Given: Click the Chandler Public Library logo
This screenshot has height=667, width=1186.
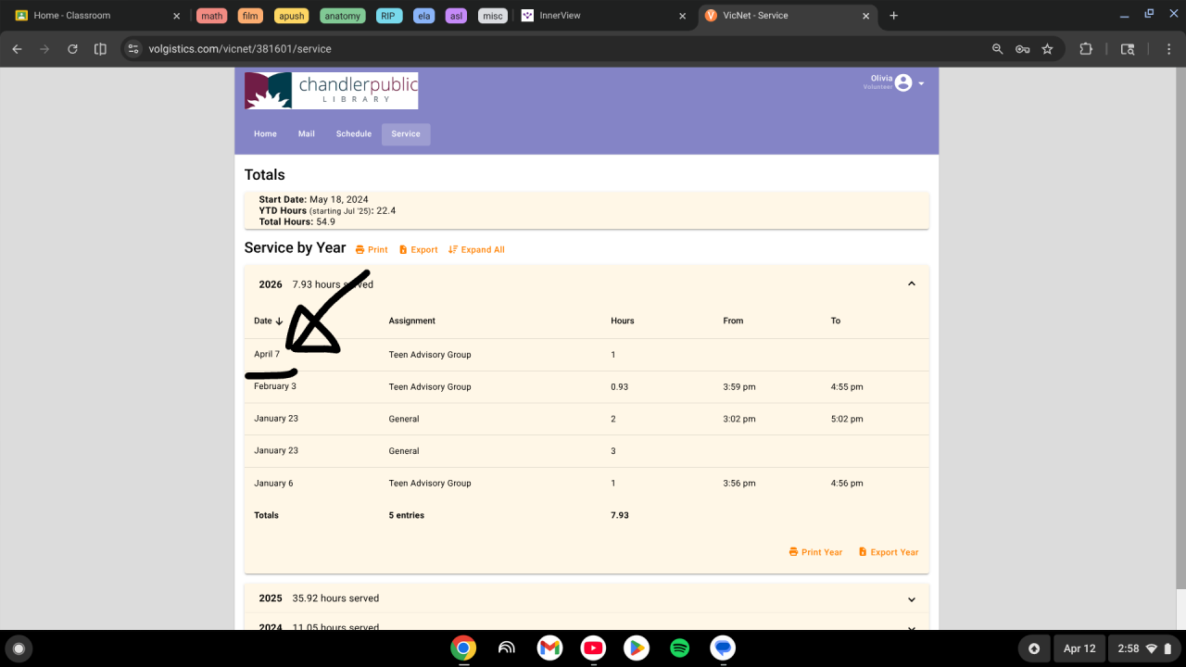Looking at the screenshot, I should click(x=331, y=91).
